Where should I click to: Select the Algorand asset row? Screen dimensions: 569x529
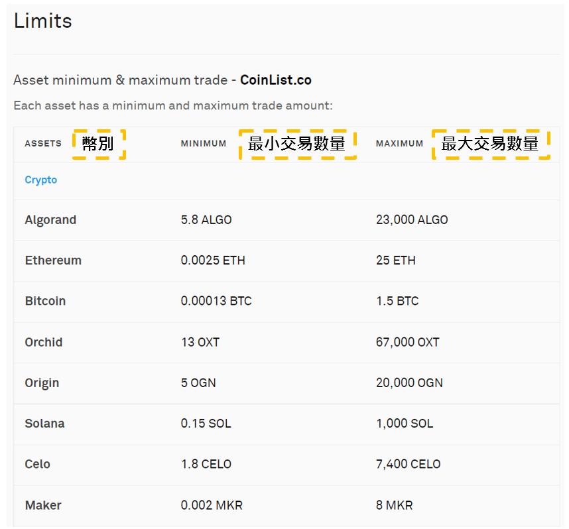click(x=50, y=220)
